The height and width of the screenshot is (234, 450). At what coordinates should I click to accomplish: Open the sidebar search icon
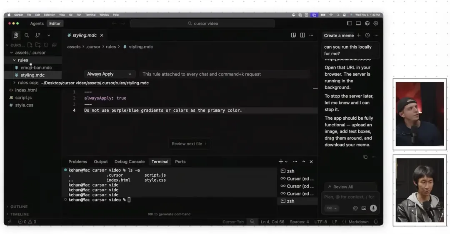tap(27, 35)
